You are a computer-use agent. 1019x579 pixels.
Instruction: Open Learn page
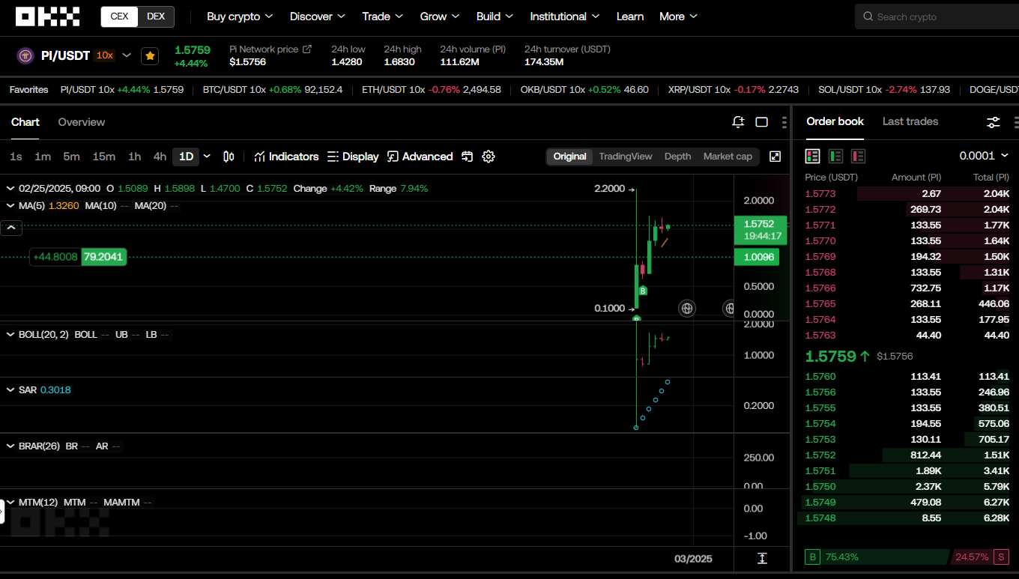point(630,16)
